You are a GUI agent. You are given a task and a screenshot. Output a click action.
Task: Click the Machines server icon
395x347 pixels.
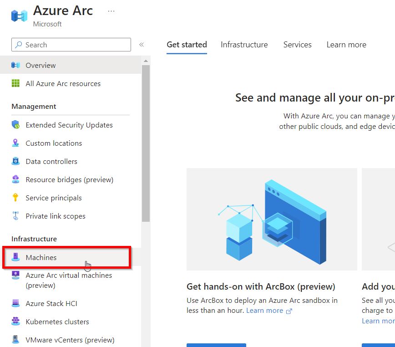[x=15, y=257]
